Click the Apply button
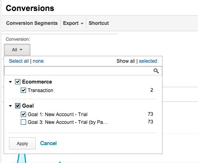 coord(22,143)
